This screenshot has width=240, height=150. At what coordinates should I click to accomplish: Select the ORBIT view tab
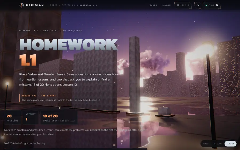[206, 144]
